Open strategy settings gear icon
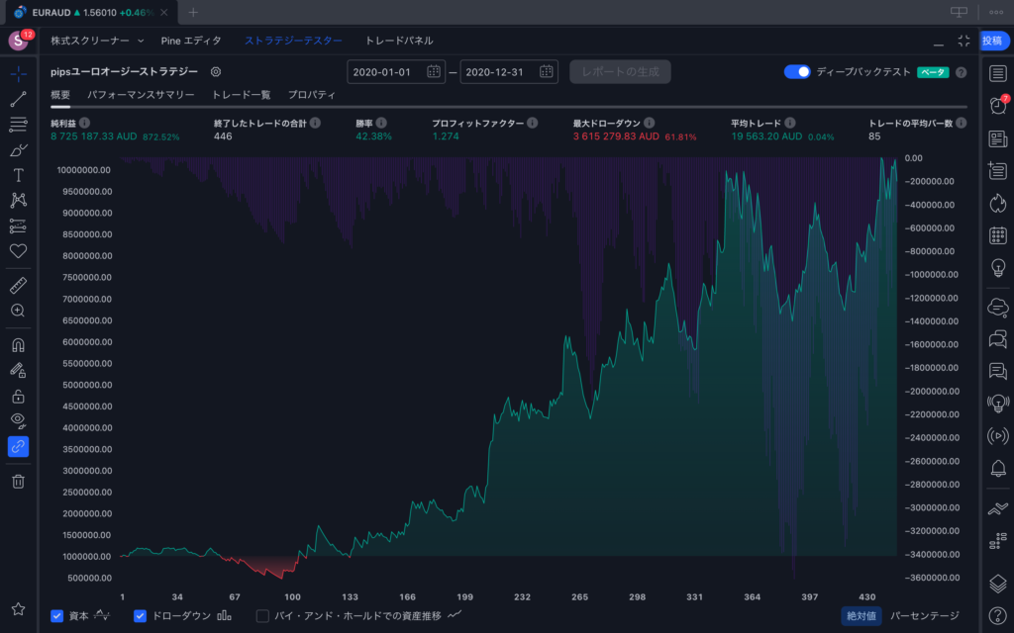 click(x=216, y=71)
